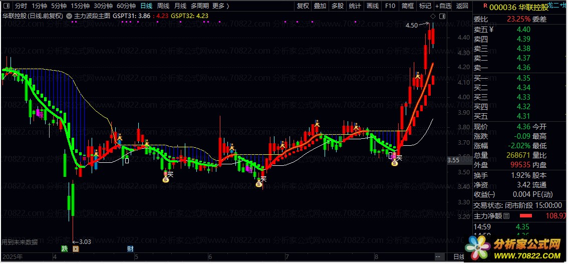Click the 涨幅 value -2.02%
Image resolution: width=569 pixels, height=264 pixels.
(519, 146)
